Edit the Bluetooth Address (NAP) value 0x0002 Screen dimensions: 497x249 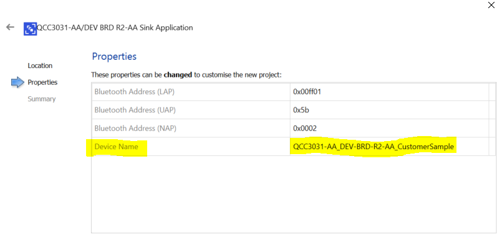[x=389, y=128]
